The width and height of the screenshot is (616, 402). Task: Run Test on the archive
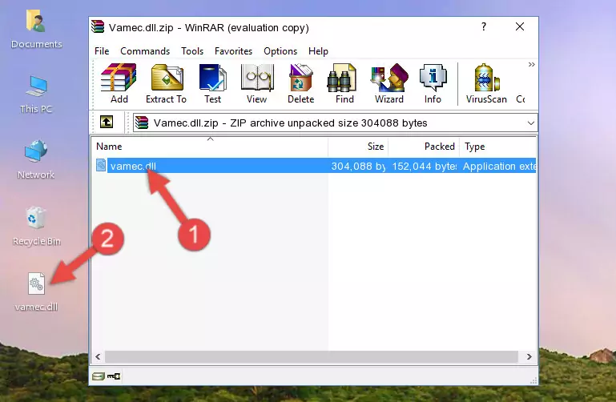point(212,83)
